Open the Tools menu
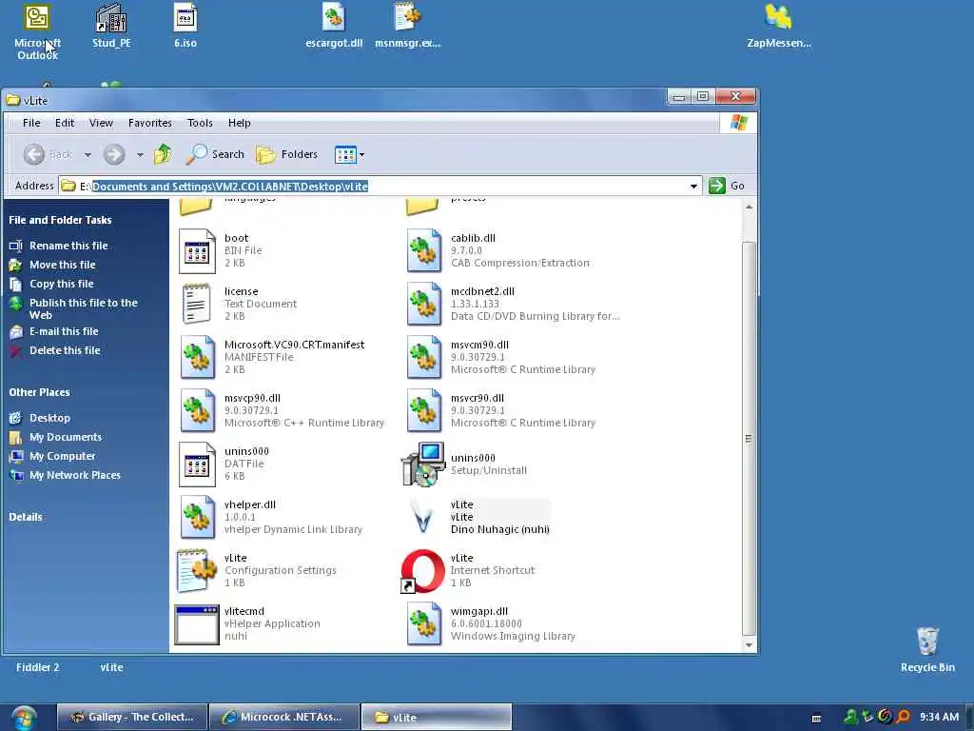Screen dimensions: 974x731 click(200, 123)
